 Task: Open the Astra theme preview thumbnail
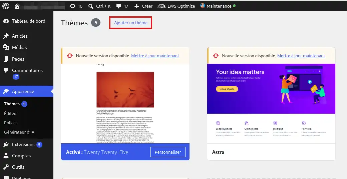click(x=271, y=103)
